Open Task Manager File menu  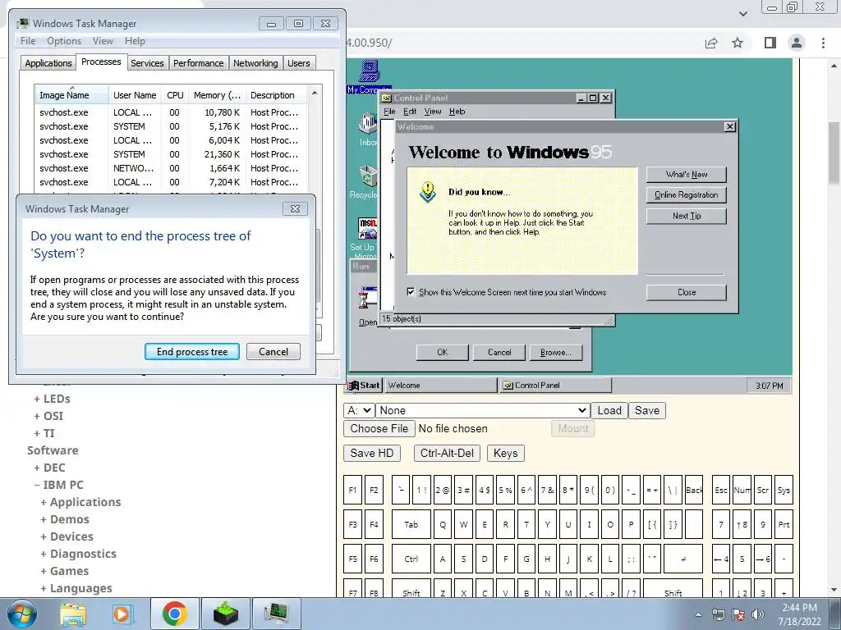(x=28, y=41)
